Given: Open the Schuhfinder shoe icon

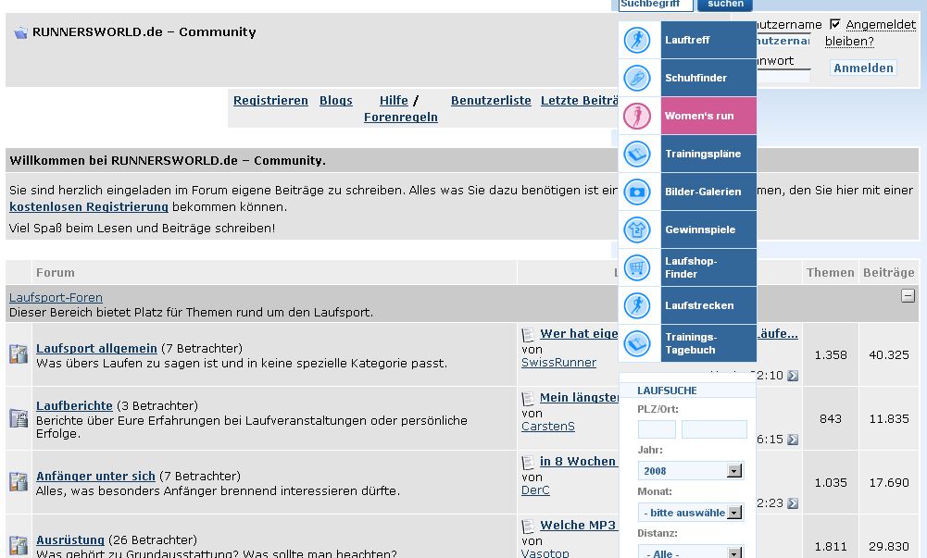Looking at the screenshot, I should (x=637, y=78).
